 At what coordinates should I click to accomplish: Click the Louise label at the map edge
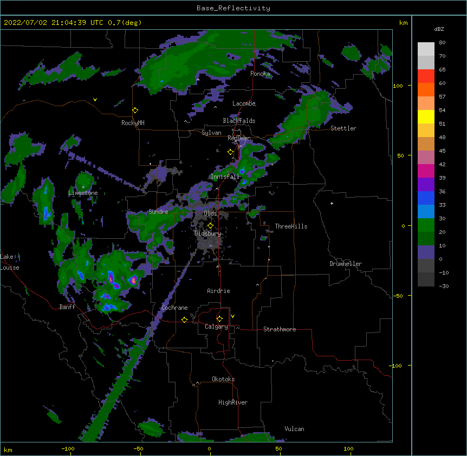10,268
